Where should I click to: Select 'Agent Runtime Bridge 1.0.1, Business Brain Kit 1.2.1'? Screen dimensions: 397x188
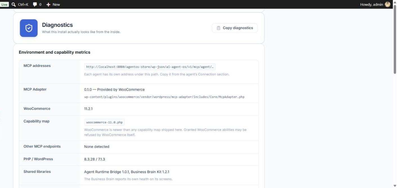tap(127, 172)
